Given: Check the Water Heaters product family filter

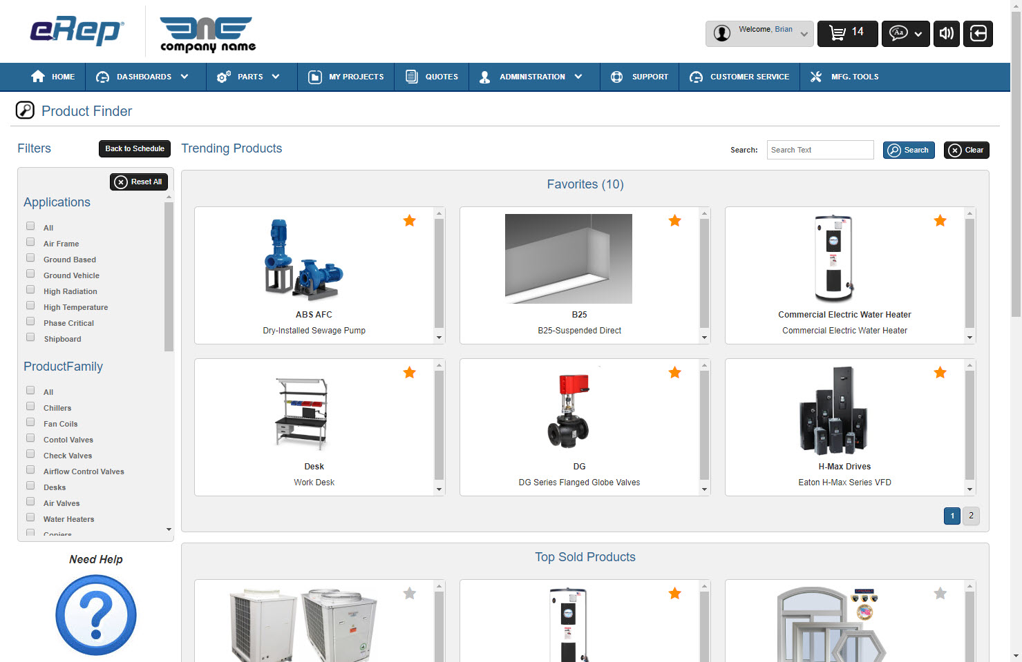Looking at the screenshot, I should pyautogui.click(x=30, y=518).
